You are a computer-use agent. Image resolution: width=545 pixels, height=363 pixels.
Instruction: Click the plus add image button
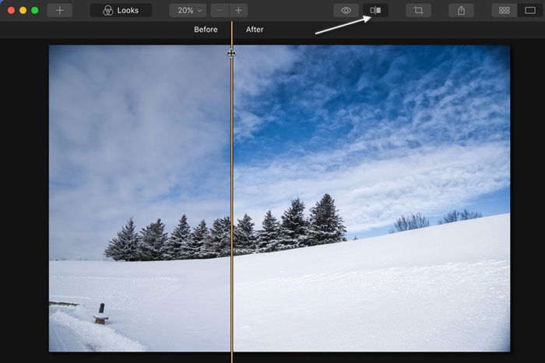[60, 10]
